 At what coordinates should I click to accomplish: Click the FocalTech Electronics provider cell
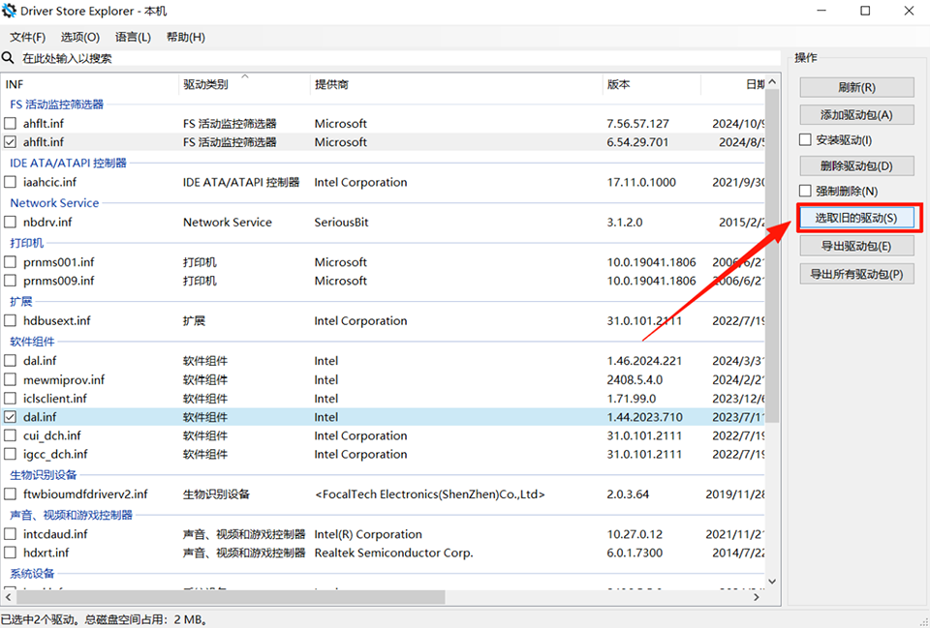point(429,494)
